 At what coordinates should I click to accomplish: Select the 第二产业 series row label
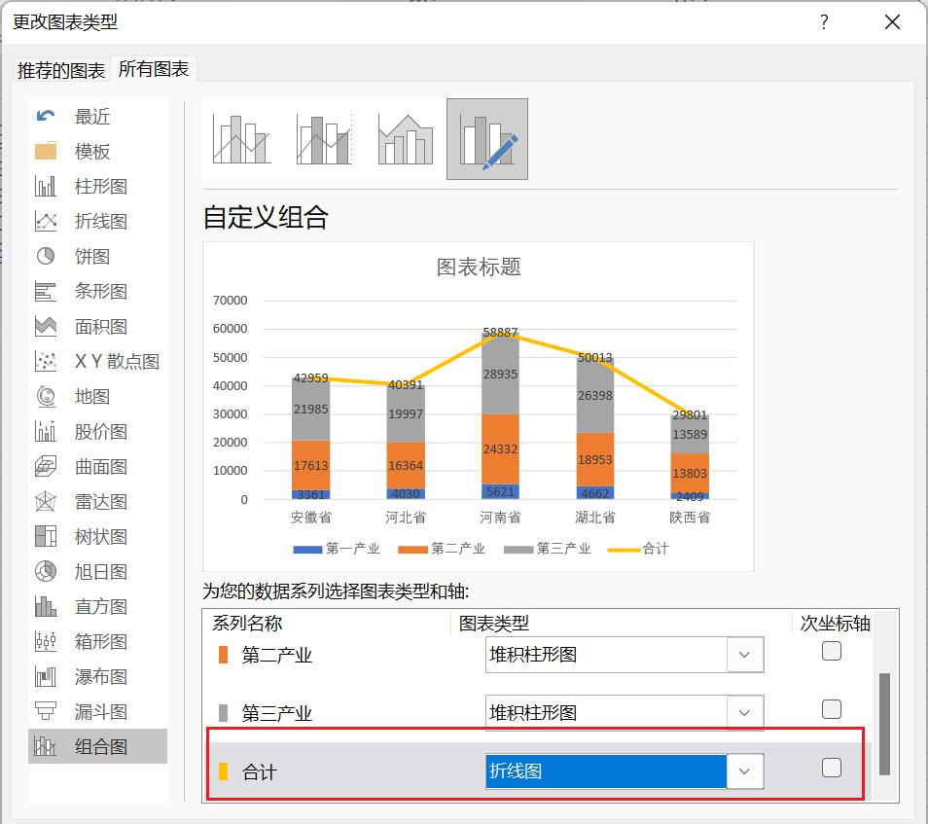click(277, 656)
